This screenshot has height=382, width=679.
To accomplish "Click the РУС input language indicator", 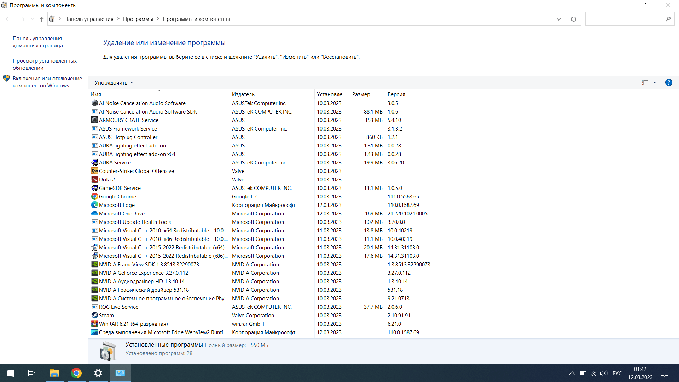I will click(x=617, y=374).
